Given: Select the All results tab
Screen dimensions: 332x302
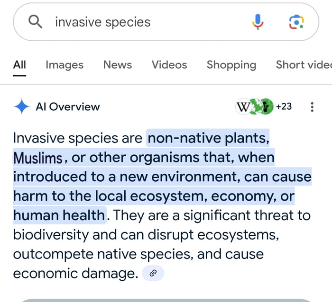Looking at the screenshot, I should click(x=19, y=65).
